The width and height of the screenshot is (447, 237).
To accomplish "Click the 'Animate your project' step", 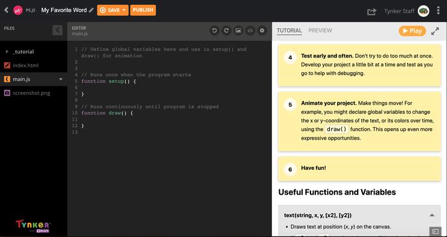I will [359, 121].
